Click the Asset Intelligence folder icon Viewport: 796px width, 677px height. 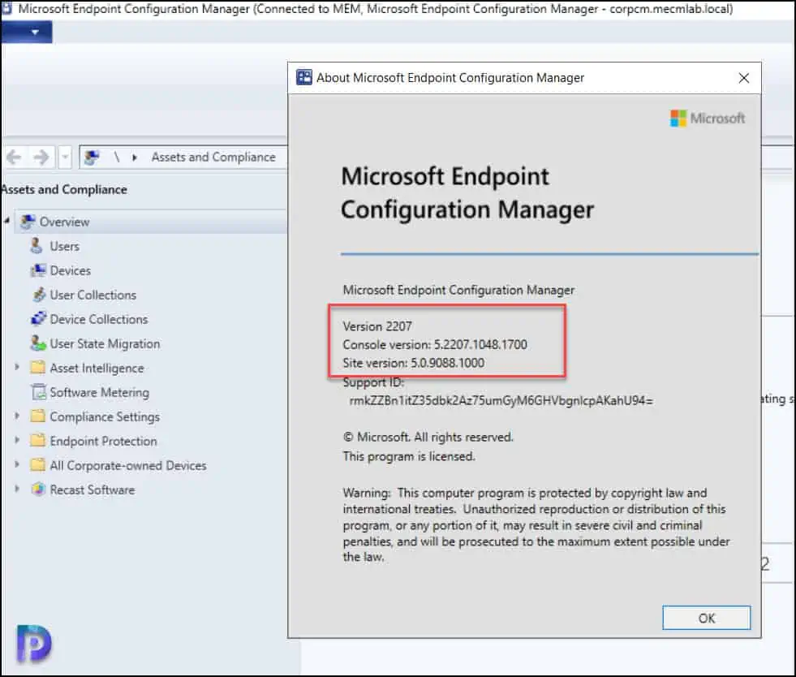[38, 368]
